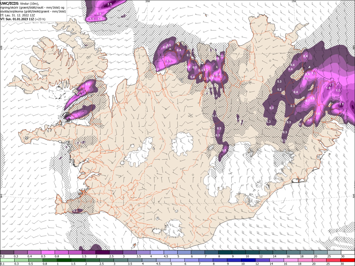Click the 1.0 precipitation value near the header
355x266 pixels.
pos(100,19)
